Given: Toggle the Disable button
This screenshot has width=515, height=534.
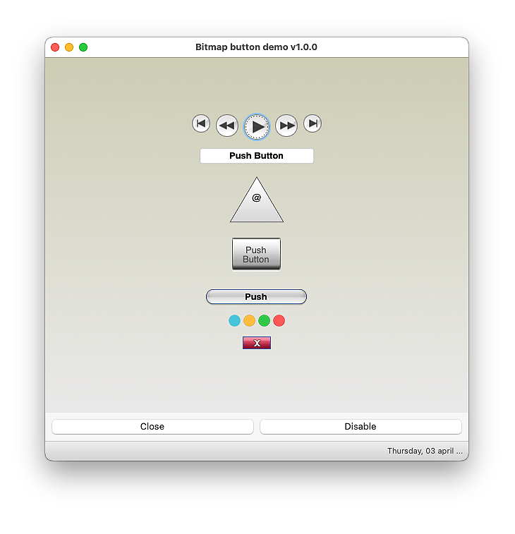Looking at the screenshot, I should [360, 427].
